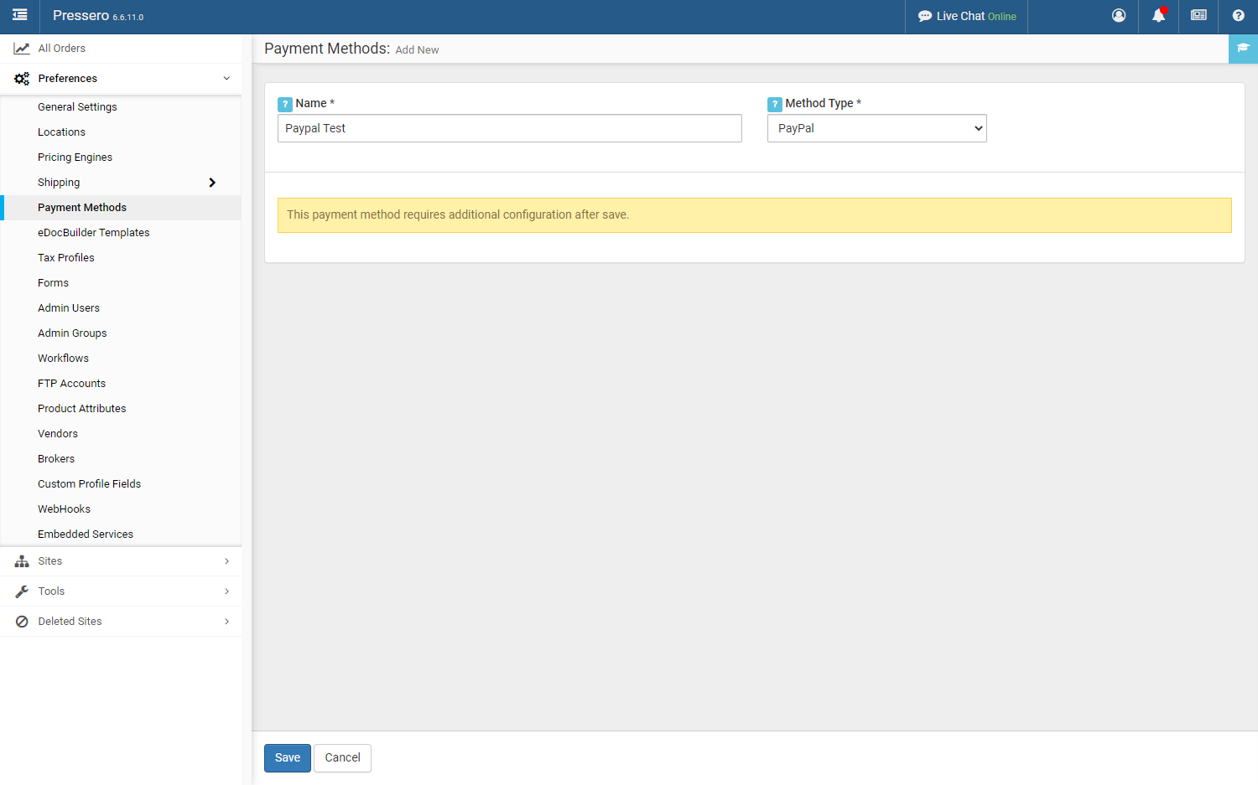
Task: Click the Preferences gears icon
Action: [x=22, y=79]
